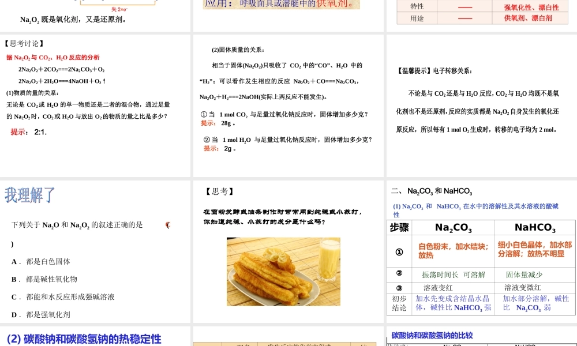The width and height of the screenshot is (577, 346).
Task: Click the red answer letter C
Action: [168, 225]
